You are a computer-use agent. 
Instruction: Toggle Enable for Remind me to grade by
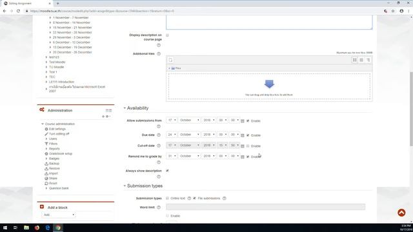(248, 157)
